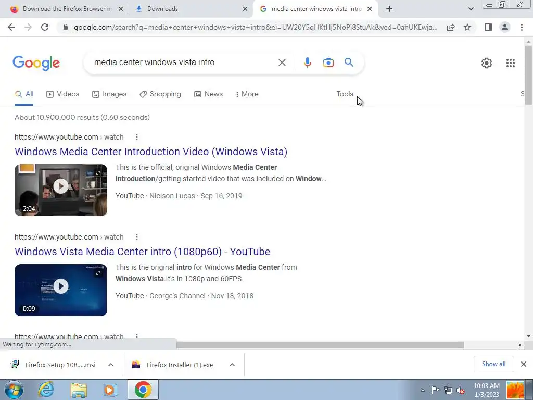Open the Firefox Installer (1).exe download
Image resolution: width=533 pixels, height=400 pixels.
click(173, 365)
